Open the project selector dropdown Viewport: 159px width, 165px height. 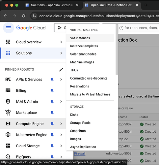tap(60, 28)
